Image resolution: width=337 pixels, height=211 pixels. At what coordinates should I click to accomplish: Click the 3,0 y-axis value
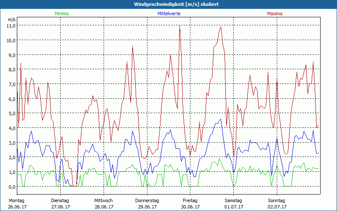12,143
